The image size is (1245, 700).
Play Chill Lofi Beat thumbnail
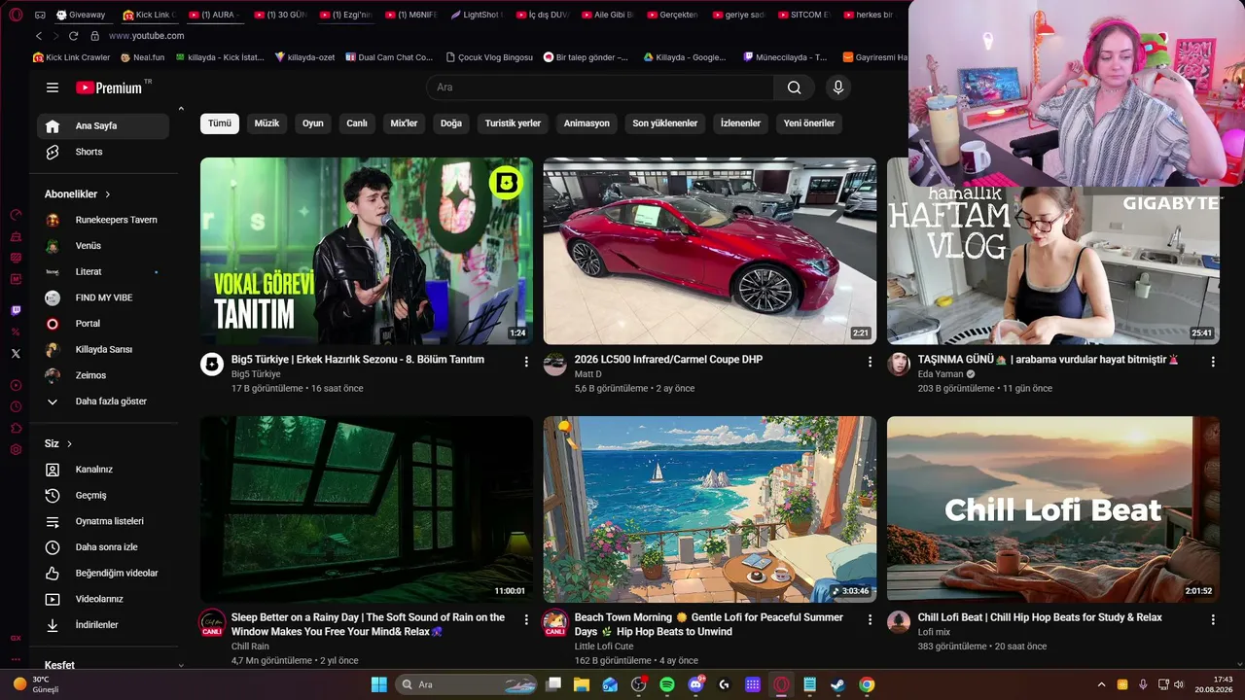coord(1053,509)
